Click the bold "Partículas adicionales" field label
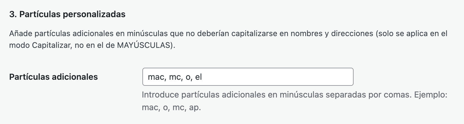Screen dimensions: 464x124 click(53, 77)
